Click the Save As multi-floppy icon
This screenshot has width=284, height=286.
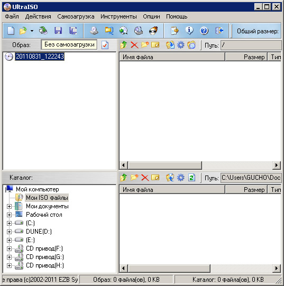tap(73, 31)
